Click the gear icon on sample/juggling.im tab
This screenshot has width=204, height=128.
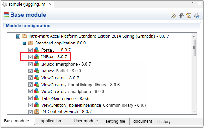coord(5,4)
